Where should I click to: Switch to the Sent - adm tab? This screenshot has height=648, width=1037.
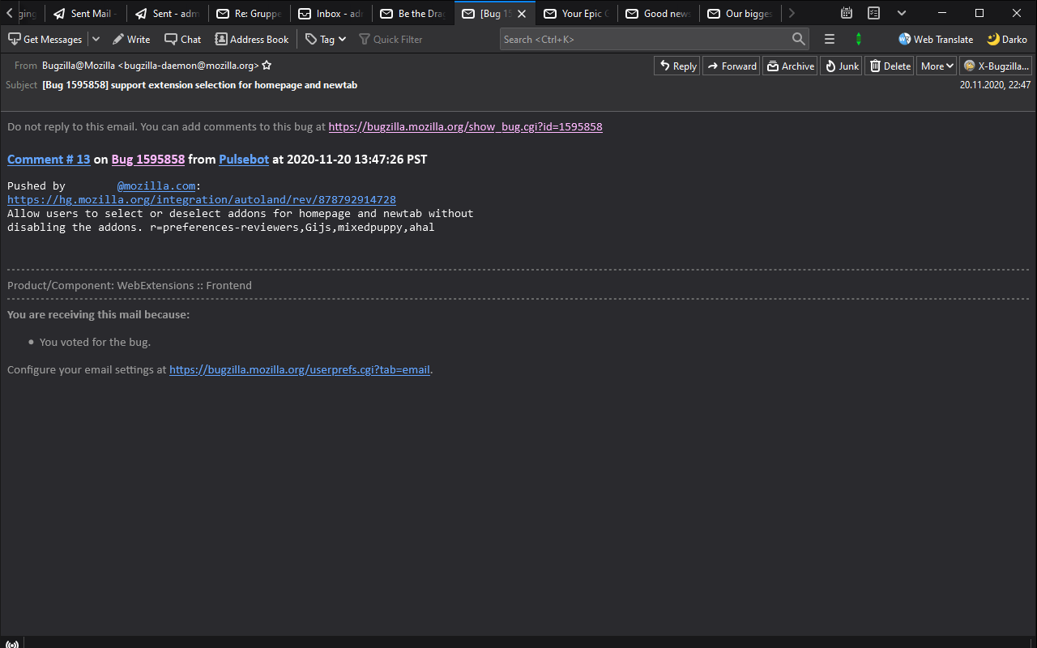169,13
